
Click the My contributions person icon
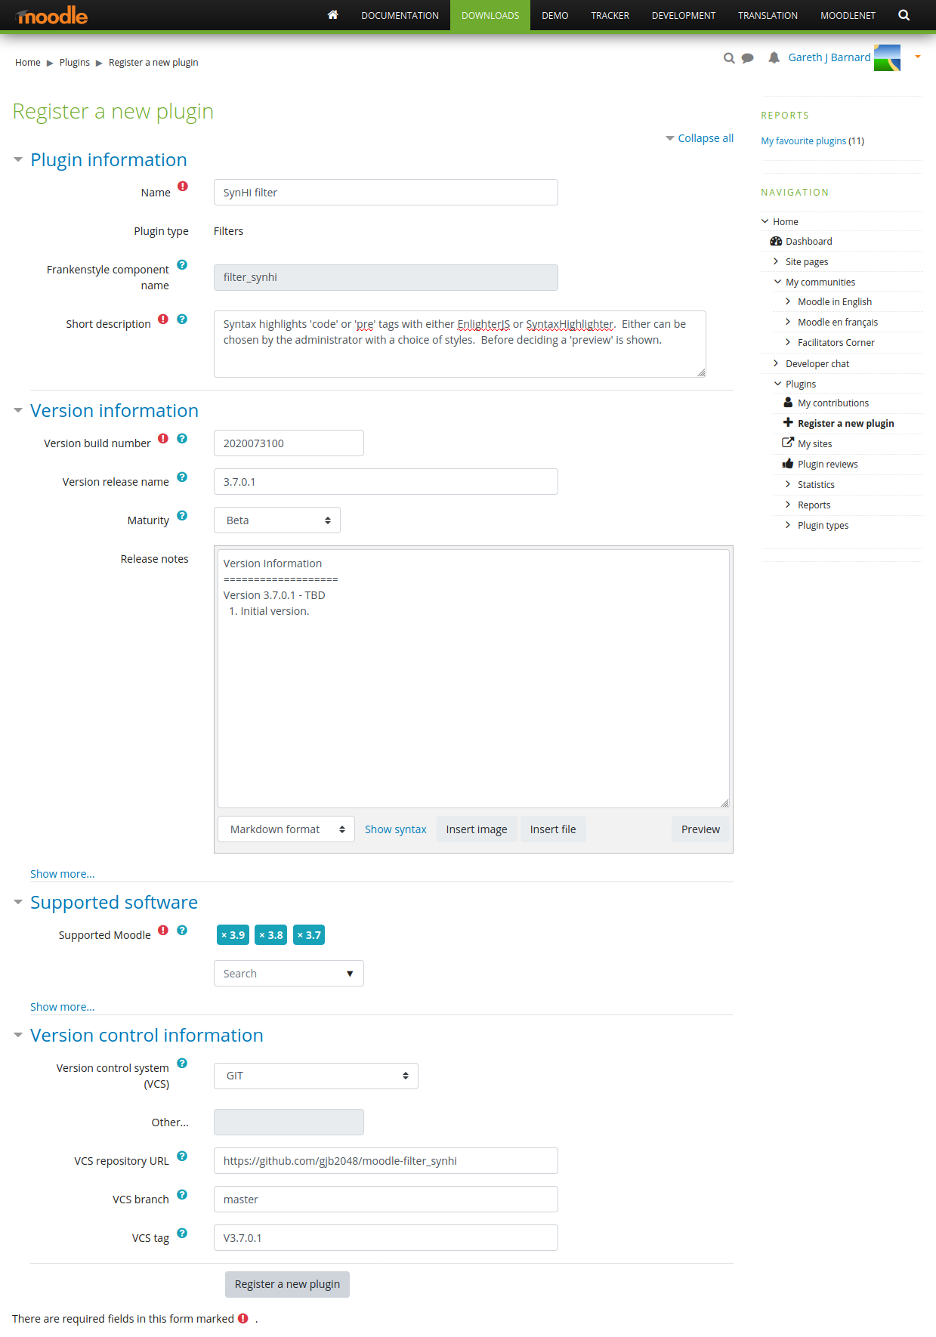tap(788, 403)
